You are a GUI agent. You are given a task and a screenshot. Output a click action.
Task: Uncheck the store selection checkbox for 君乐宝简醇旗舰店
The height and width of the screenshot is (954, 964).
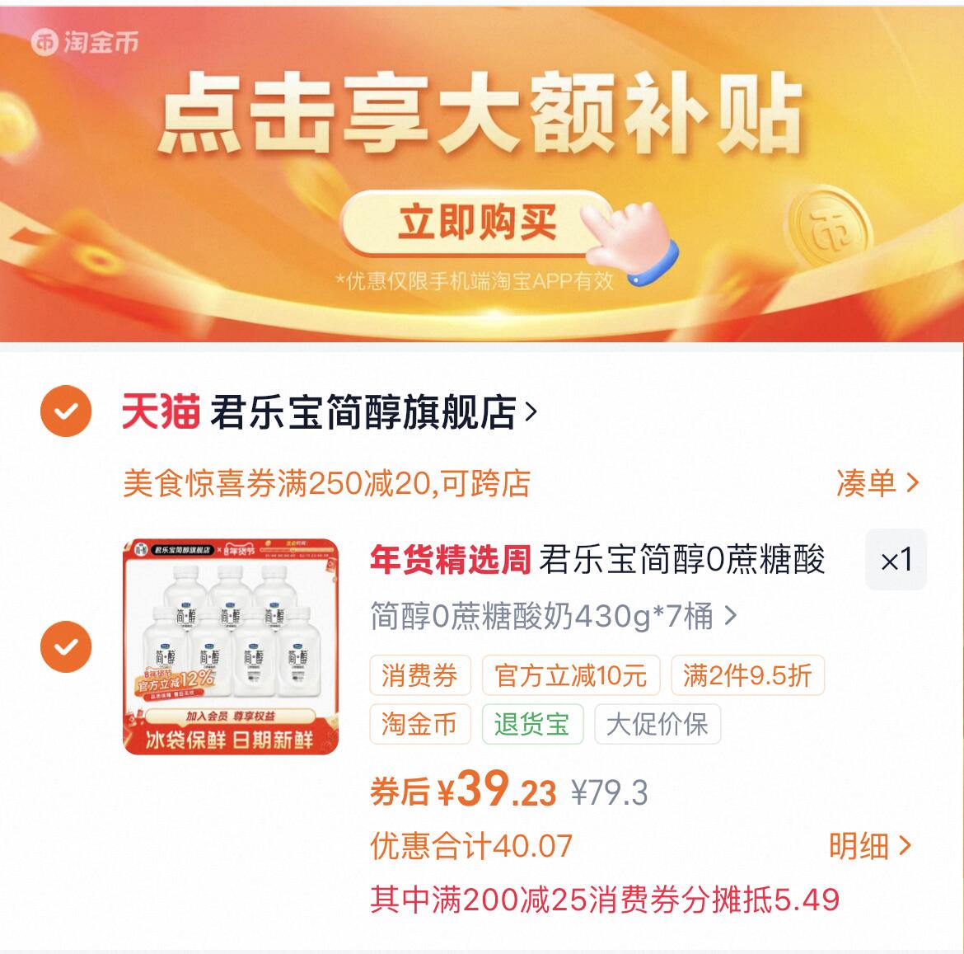[66, 411]
